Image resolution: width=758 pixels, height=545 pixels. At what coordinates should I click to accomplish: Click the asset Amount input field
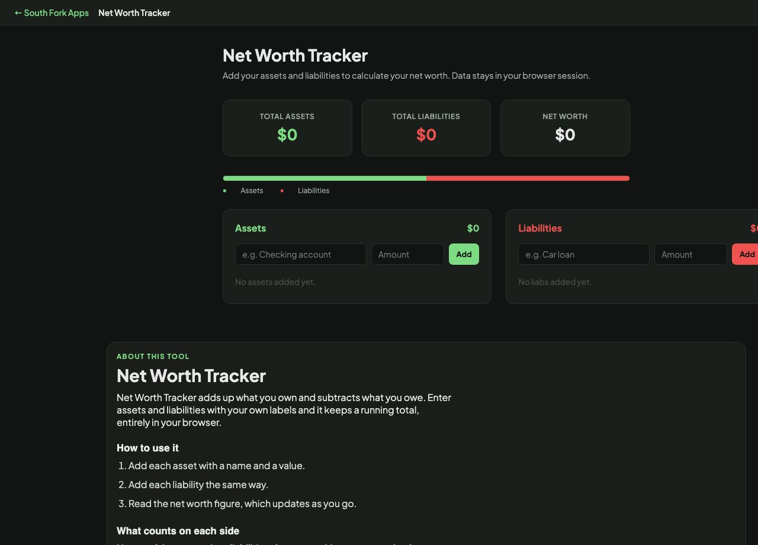[407, 254]
